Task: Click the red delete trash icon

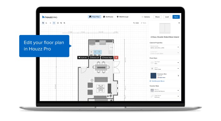Action: click(x=116, y=58)
